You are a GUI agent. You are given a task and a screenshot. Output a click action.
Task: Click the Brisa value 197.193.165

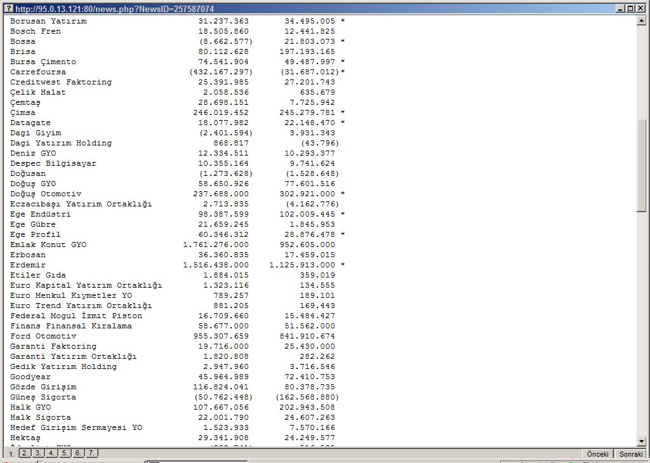[307, 51]
